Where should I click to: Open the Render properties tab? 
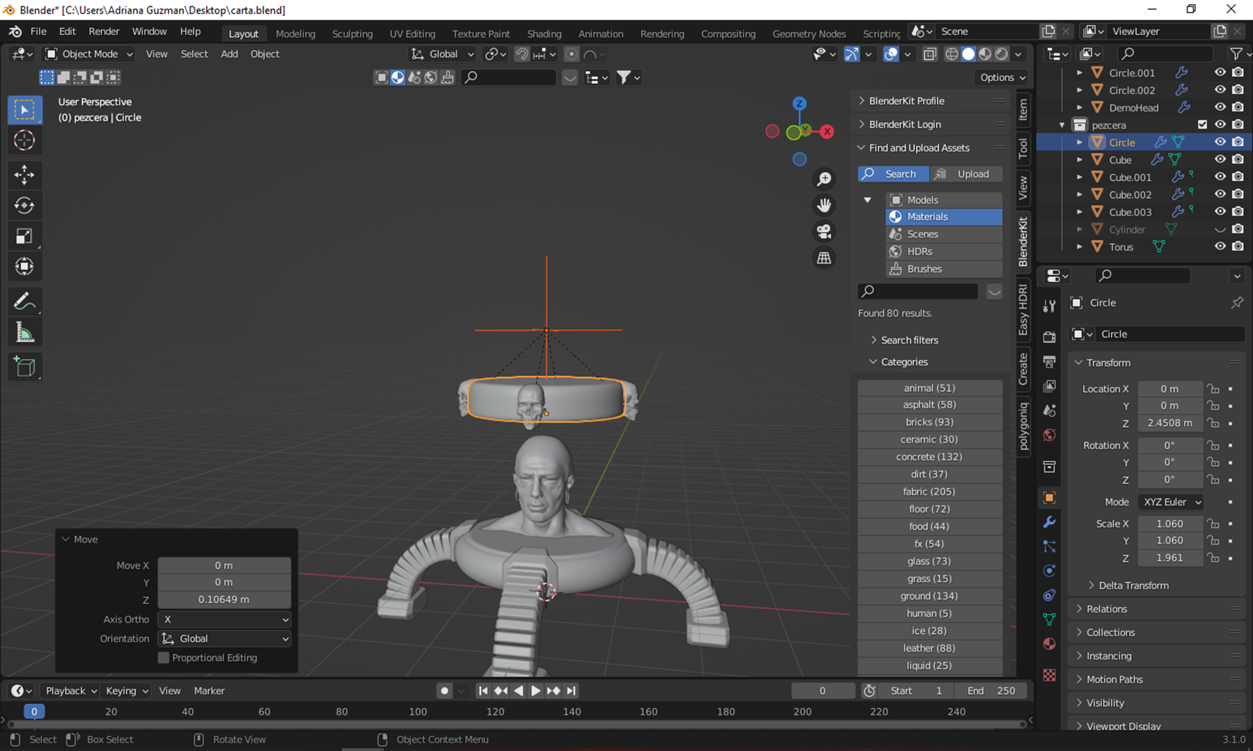tap(1049, 337)
